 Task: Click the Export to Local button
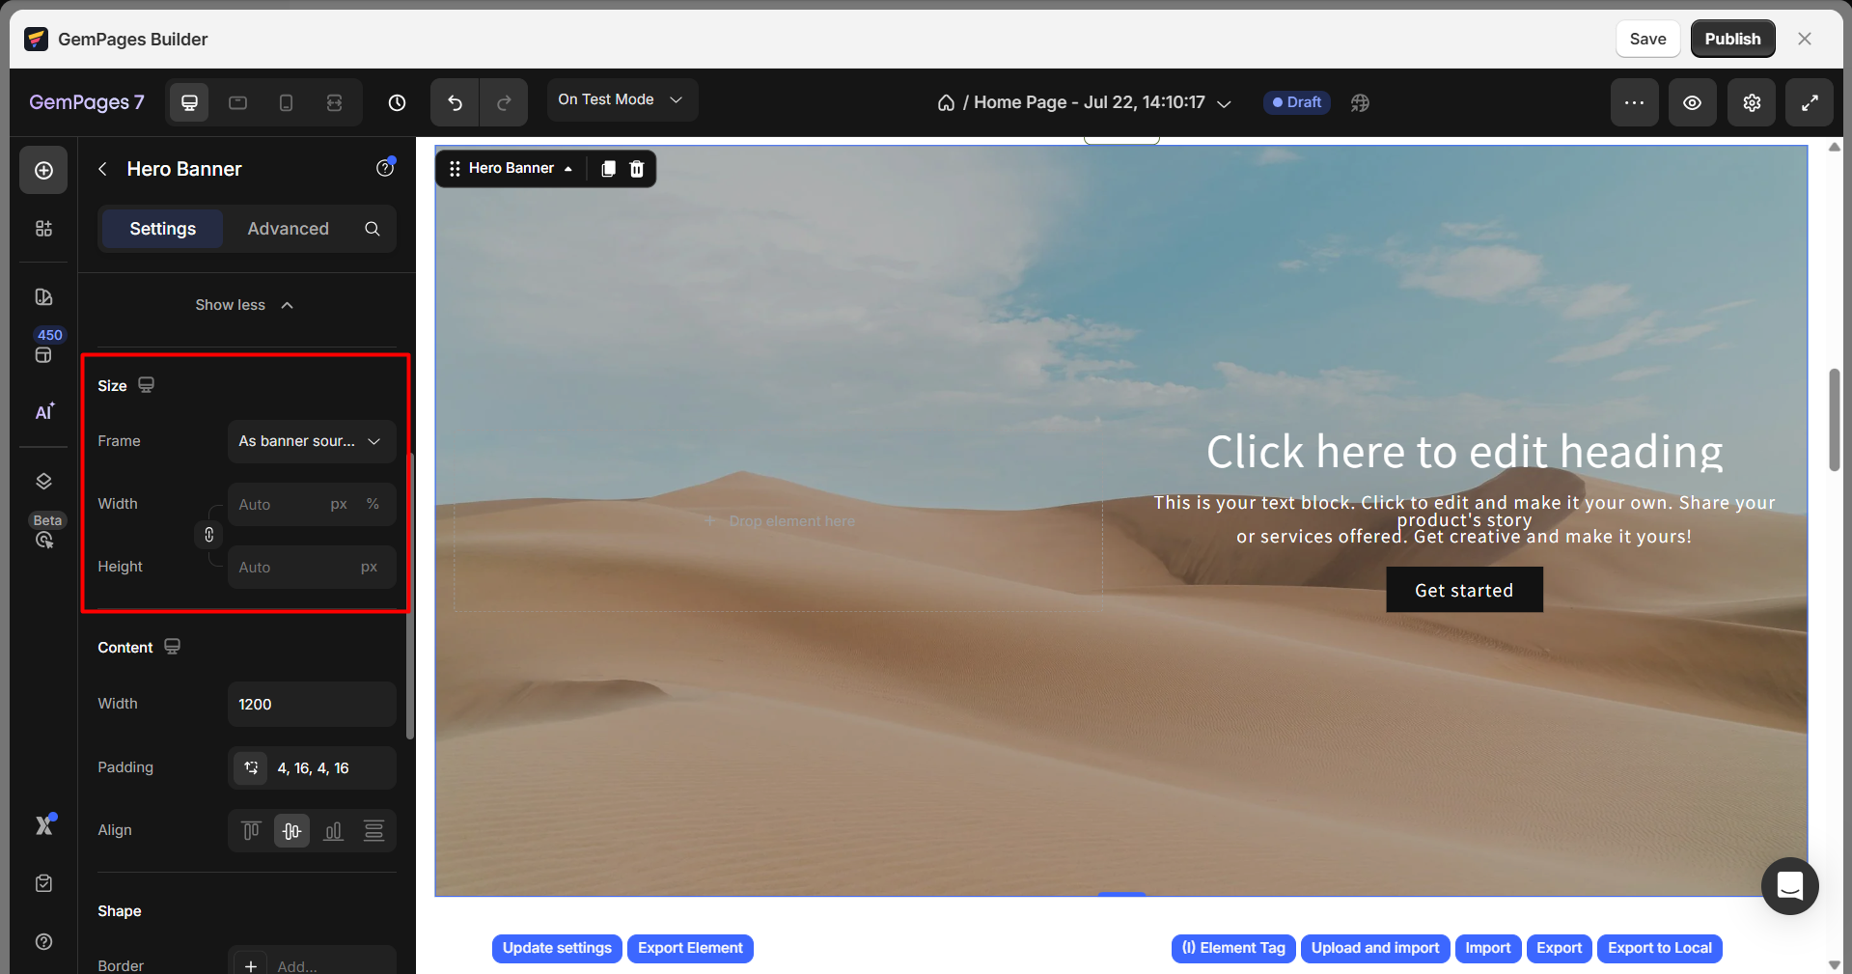1660,948
